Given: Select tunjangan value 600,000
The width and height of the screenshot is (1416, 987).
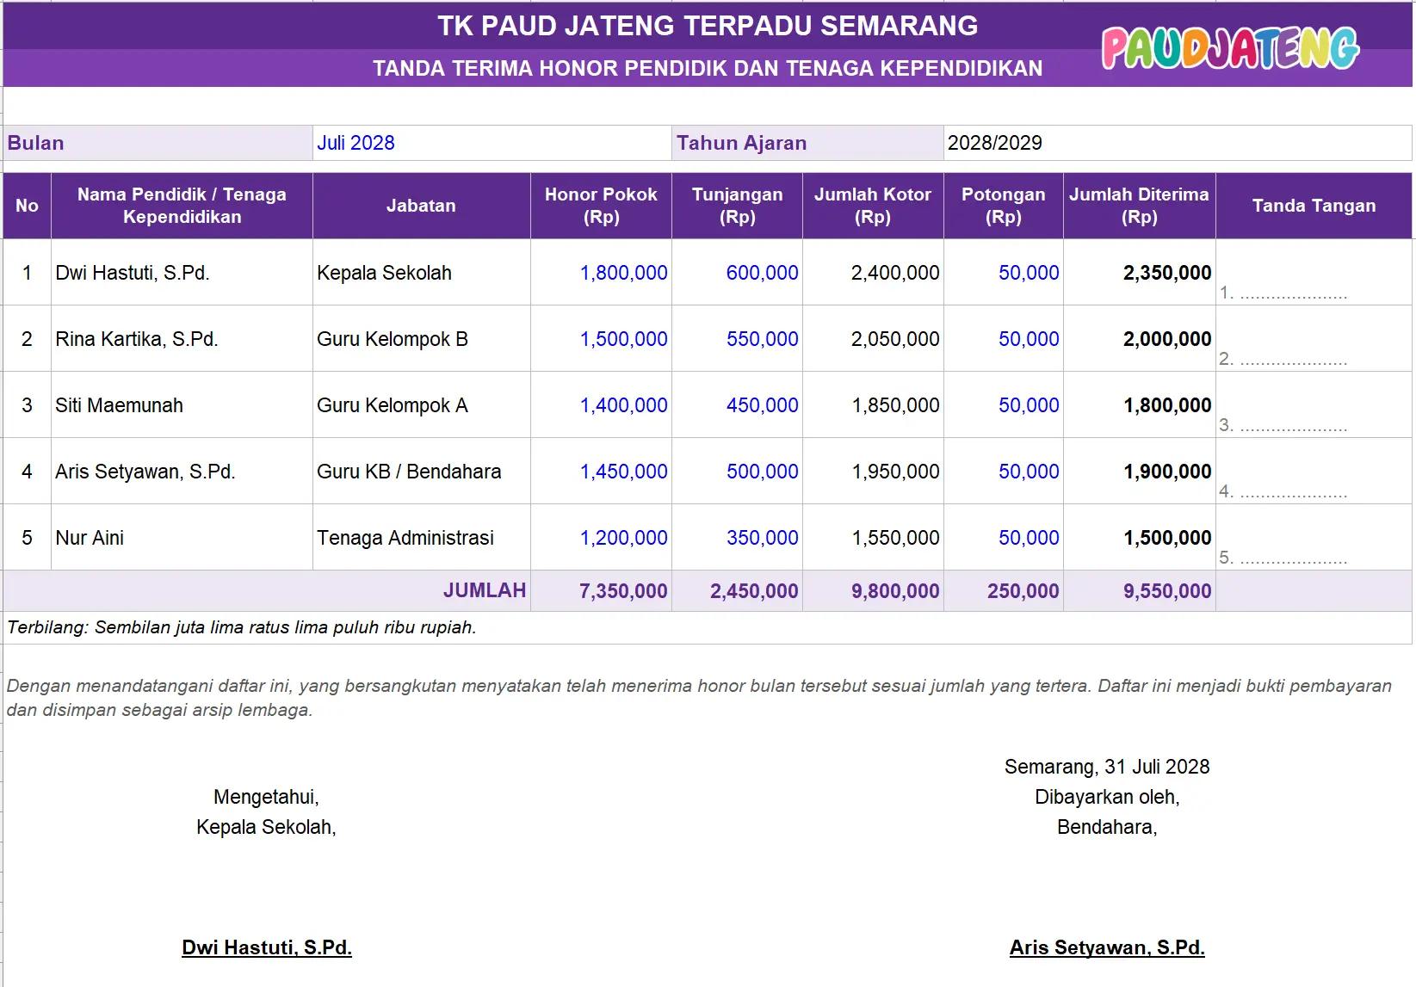Looking at the screenshot, I should (737, 273).
